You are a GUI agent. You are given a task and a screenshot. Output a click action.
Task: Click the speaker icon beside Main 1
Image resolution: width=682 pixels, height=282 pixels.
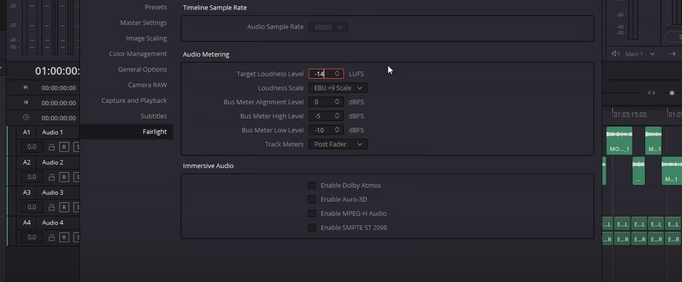[x=615, y=54]
